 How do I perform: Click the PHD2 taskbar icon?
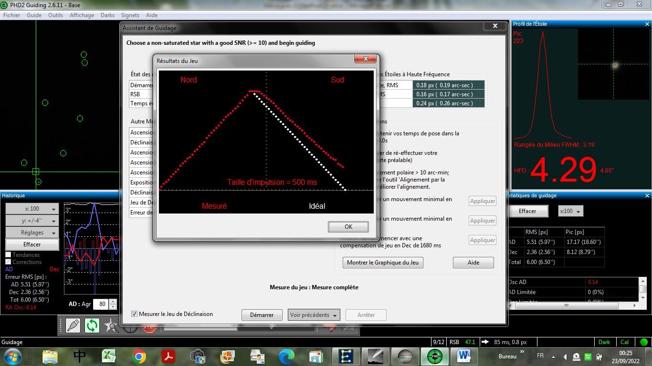(434, 356)
